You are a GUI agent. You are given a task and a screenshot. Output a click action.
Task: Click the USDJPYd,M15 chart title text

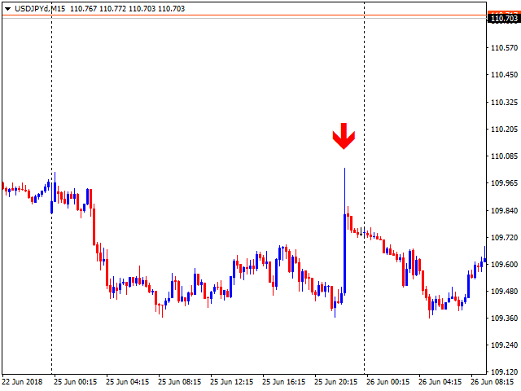38,8
